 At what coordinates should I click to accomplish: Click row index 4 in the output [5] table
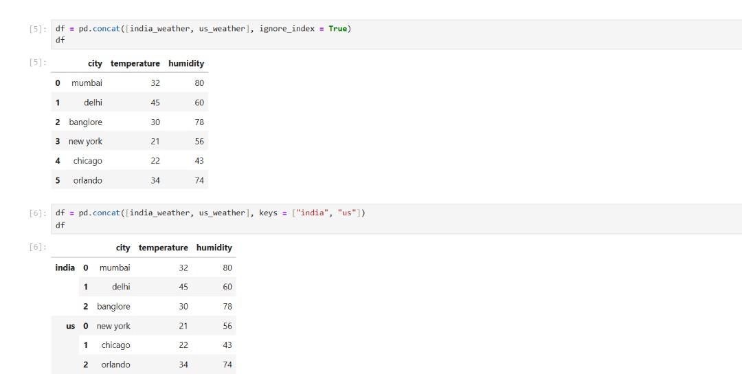[58, 161]
